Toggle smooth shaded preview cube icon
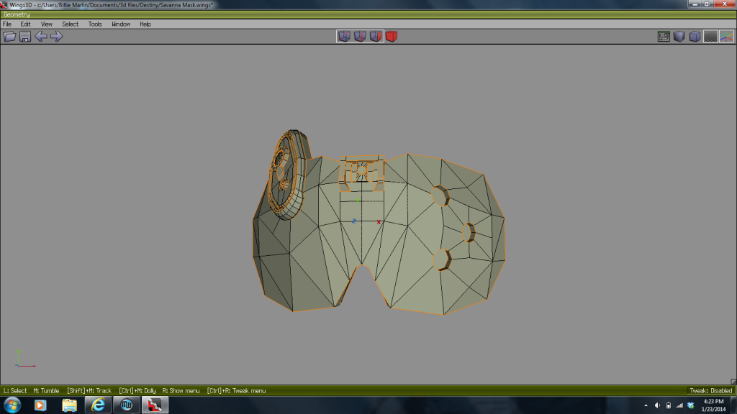 pyautogui.click(x=679, y=37)
